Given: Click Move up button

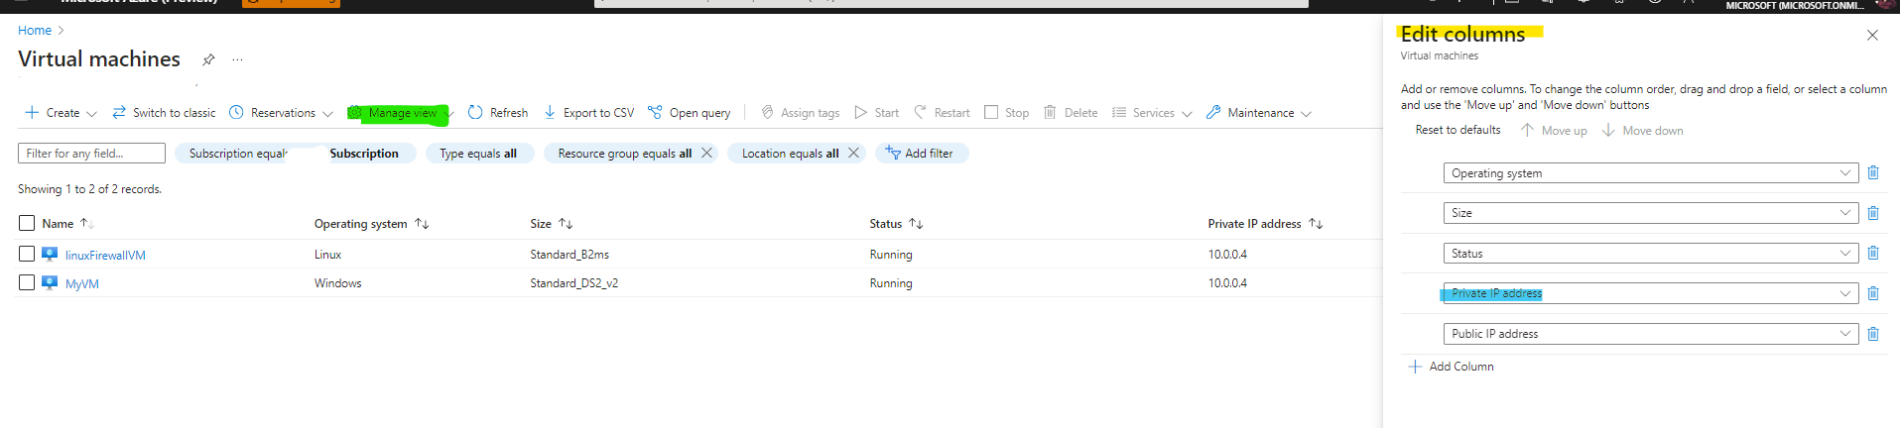Looking at the screenshot, I should coord(1554,130).
